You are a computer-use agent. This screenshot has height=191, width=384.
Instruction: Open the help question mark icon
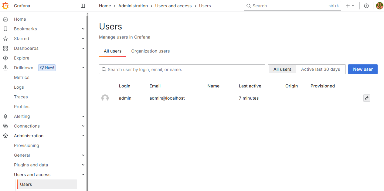tap(366, 6)
